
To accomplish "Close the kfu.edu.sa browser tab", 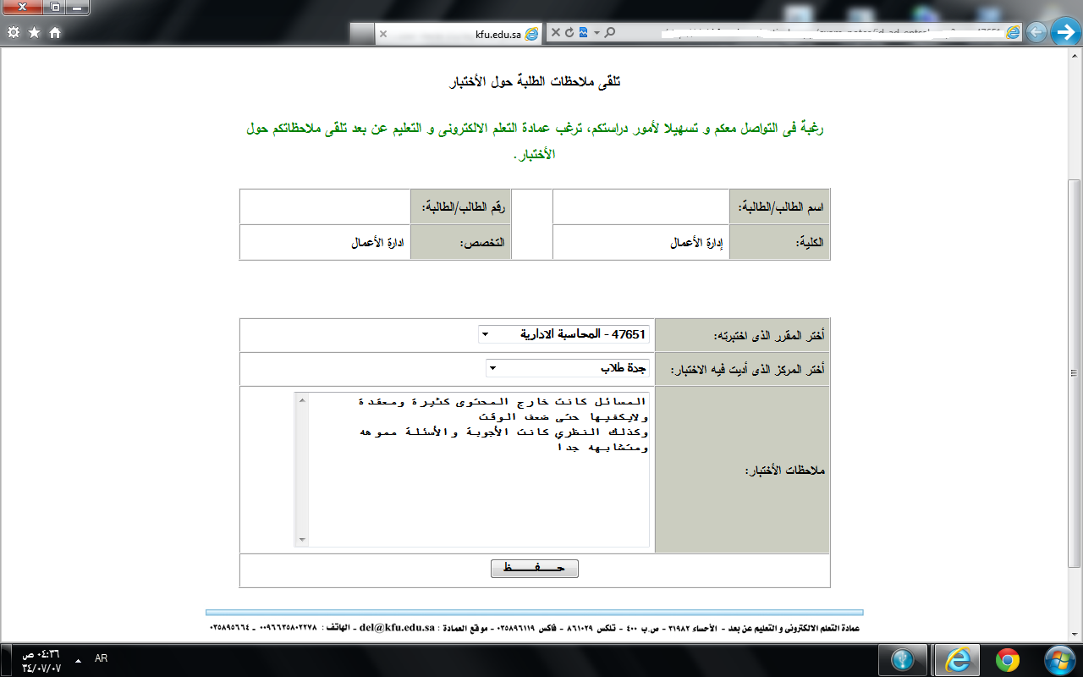I will pyautogui.click(x=383, y=33).
